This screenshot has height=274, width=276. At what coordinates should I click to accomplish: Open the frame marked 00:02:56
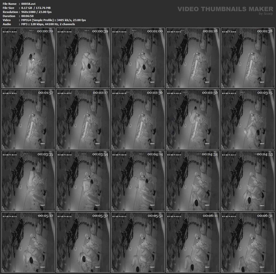click(x=193, y=119)
